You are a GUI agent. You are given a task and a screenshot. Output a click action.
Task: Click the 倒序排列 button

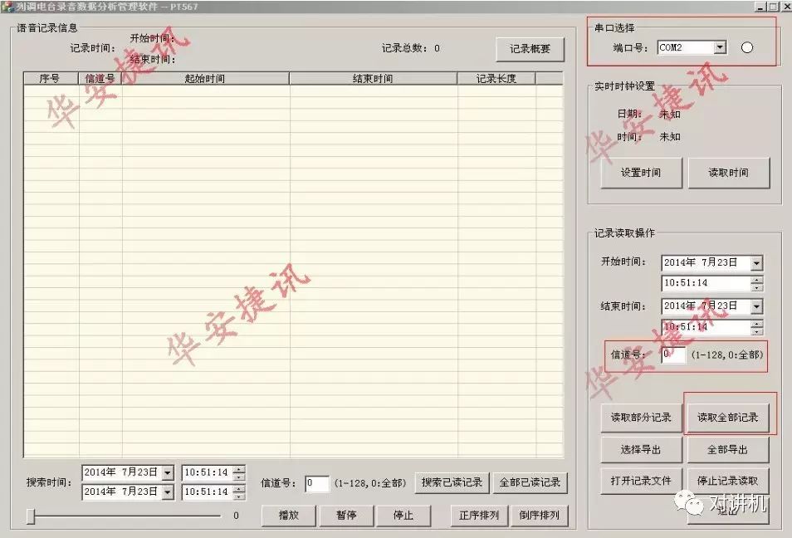tap(540, 516)
